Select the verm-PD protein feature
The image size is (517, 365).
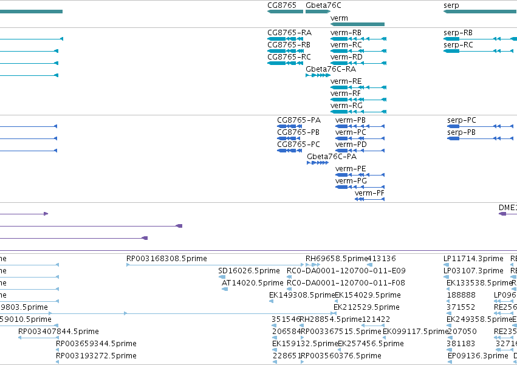[x=360, y=151]
